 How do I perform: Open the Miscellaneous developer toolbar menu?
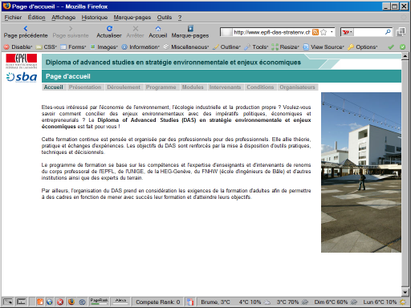click(186, 47)
